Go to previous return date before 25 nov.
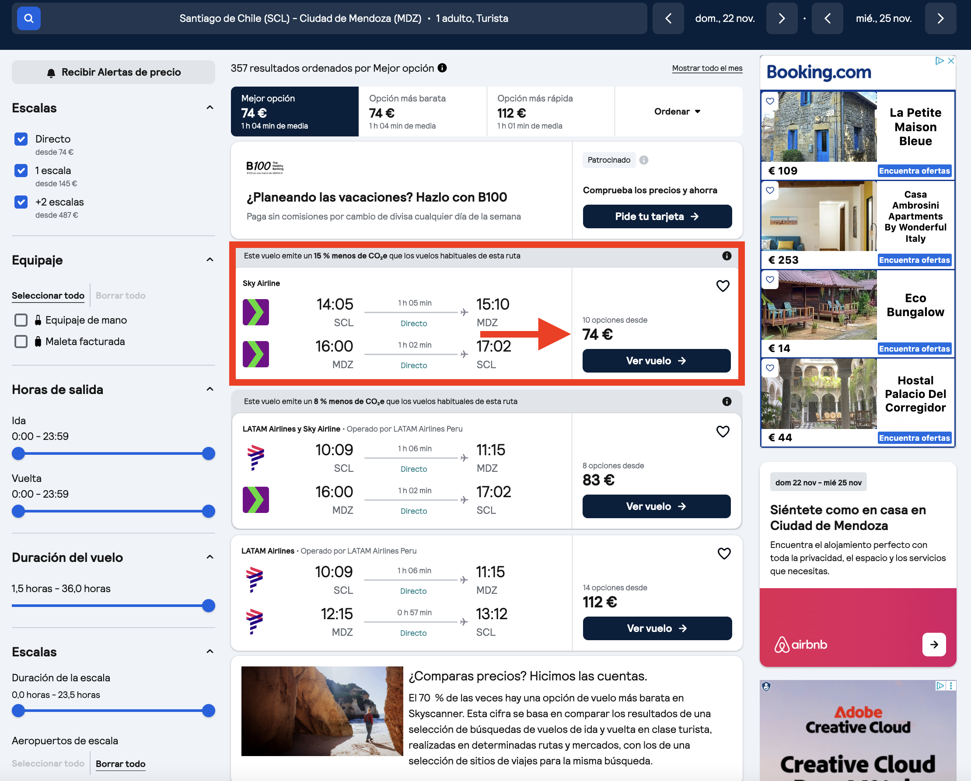Viewport: 971px width, 781px height. pos(827,18)
